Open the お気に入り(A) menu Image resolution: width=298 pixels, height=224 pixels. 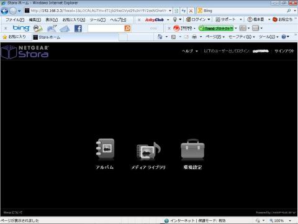[x=74, y=20]
